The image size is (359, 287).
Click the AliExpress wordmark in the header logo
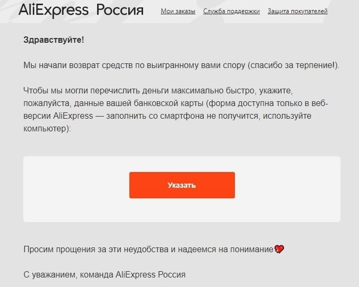point(53,11)
